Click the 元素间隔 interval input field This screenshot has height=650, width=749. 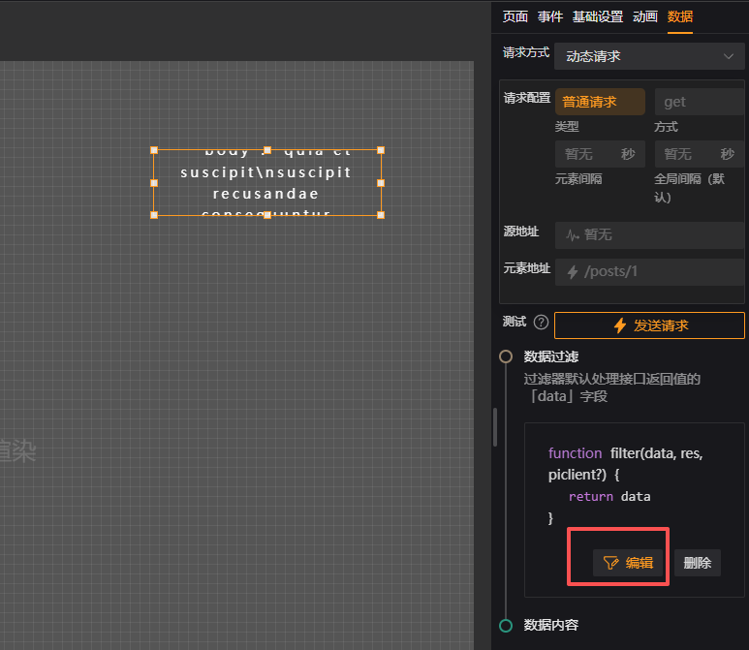click(x=600, y=154)
